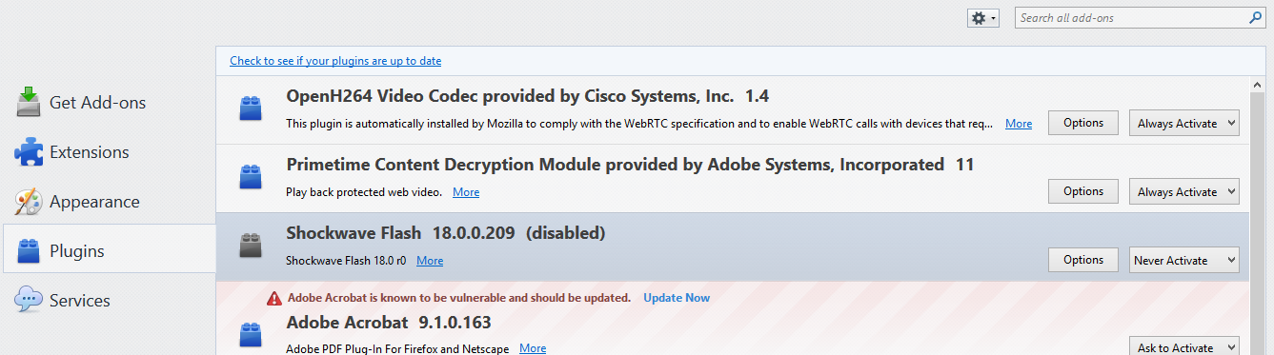Viewport: 1274px width, 355px height.
Task: Expand Primetime Always Activate dropdown
Action: pyautogui.click(x=1184, y=191)
